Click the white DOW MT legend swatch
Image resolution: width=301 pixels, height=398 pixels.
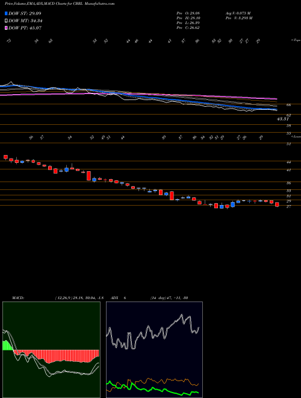click(x=6, y=21)
